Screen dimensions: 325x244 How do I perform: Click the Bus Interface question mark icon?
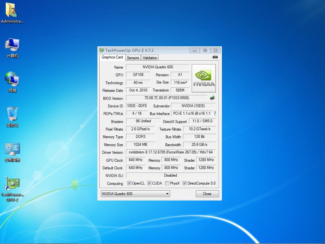(x=215, y=113)
